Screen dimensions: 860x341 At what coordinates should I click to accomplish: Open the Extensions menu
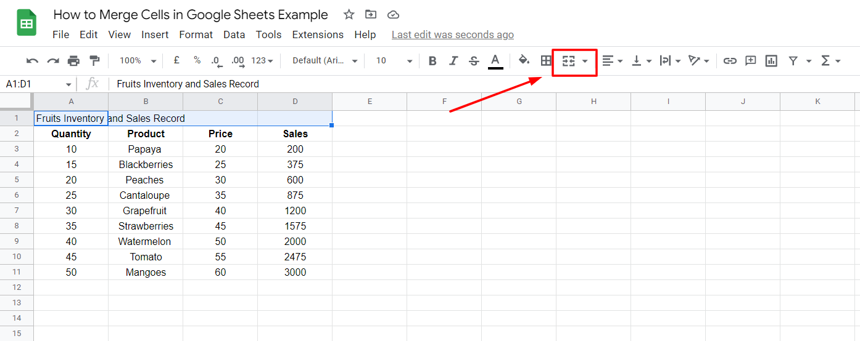(318, 34)
